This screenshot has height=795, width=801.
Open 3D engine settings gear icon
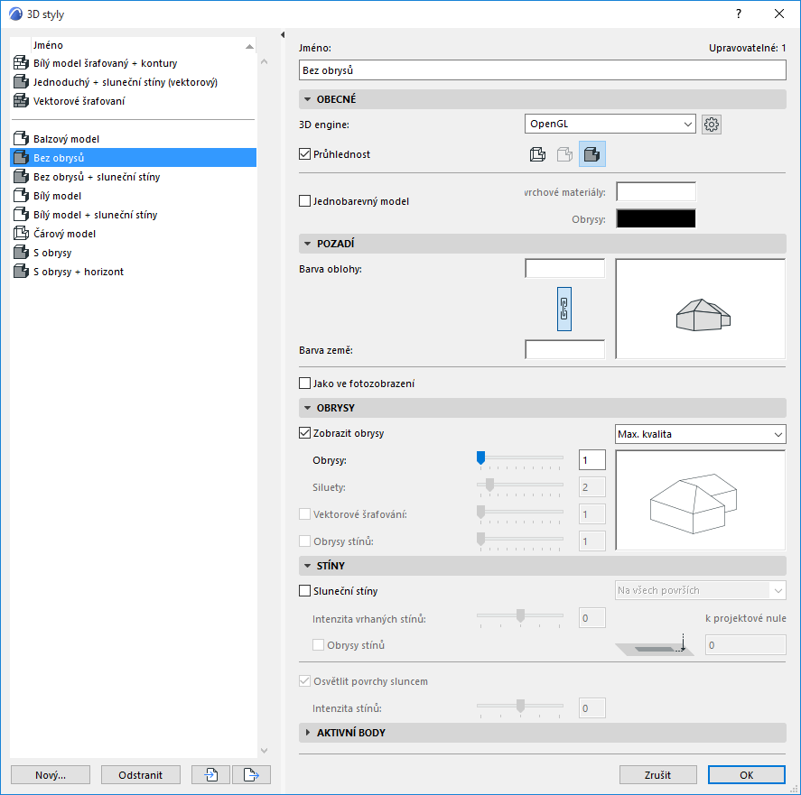711,124
